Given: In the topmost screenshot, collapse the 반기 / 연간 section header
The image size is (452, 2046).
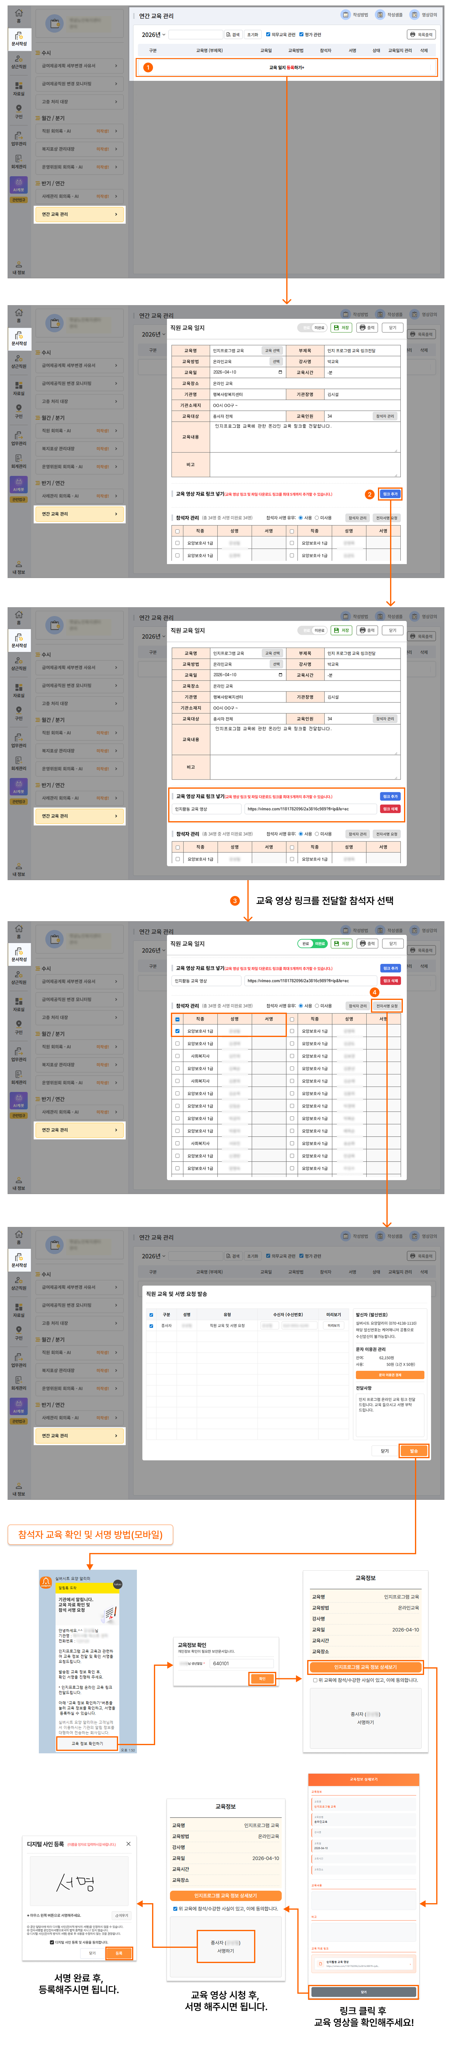Looking at the screenshot, I should click(51, 184).
